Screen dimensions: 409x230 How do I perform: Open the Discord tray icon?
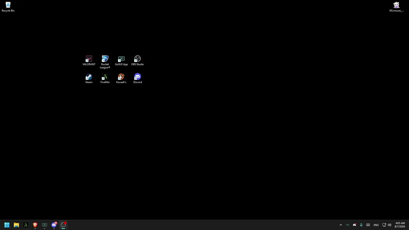354,225
